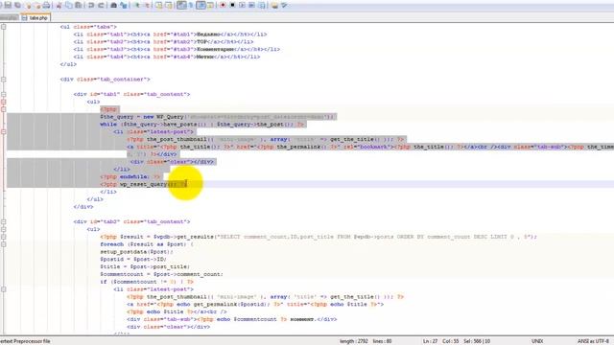Click the $postid = $post->ID line
Screen dimensions: 614x345
coord(133,259)
